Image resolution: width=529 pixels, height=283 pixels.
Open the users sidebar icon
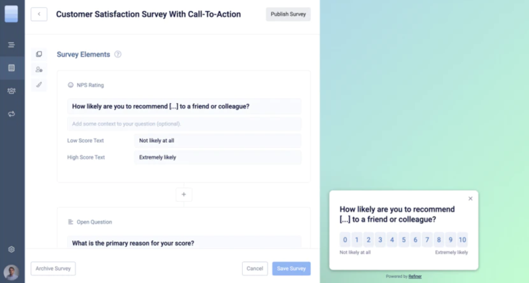point(11,91)
